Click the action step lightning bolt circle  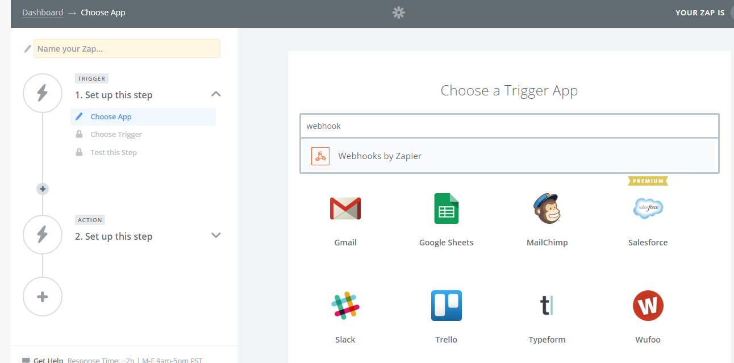click(43, 235)
